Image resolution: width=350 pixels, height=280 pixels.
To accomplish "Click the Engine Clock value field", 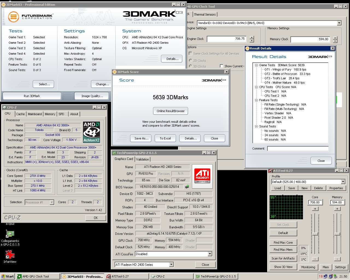I will 226,39.
